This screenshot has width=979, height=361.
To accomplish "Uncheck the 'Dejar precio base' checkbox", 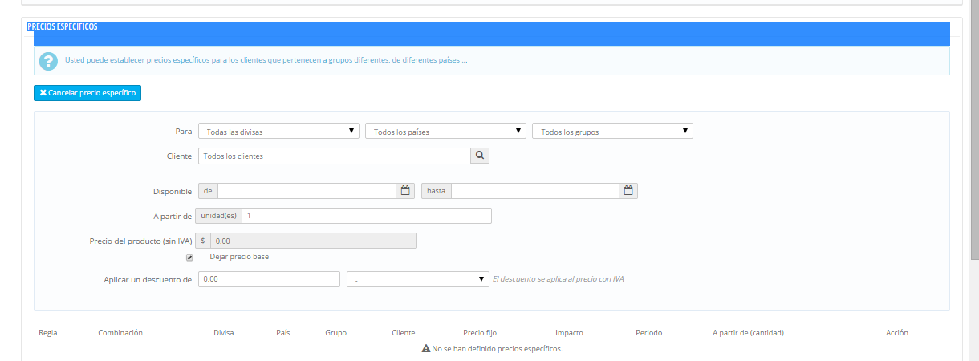I will 189,258.
